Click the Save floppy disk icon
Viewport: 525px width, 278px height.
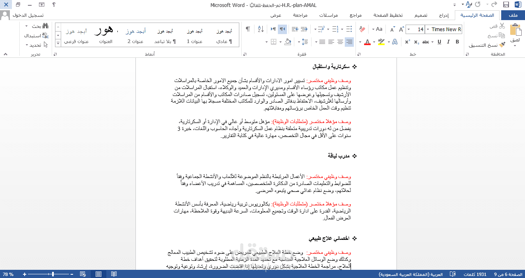coord(506,5)
